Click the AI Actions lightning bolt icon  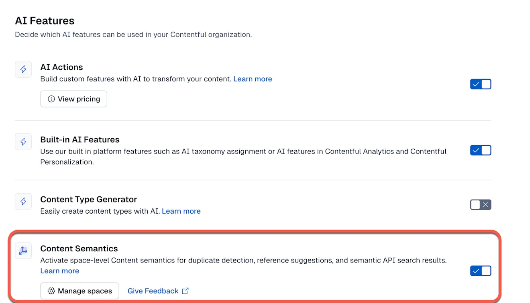tap(23, 69)
